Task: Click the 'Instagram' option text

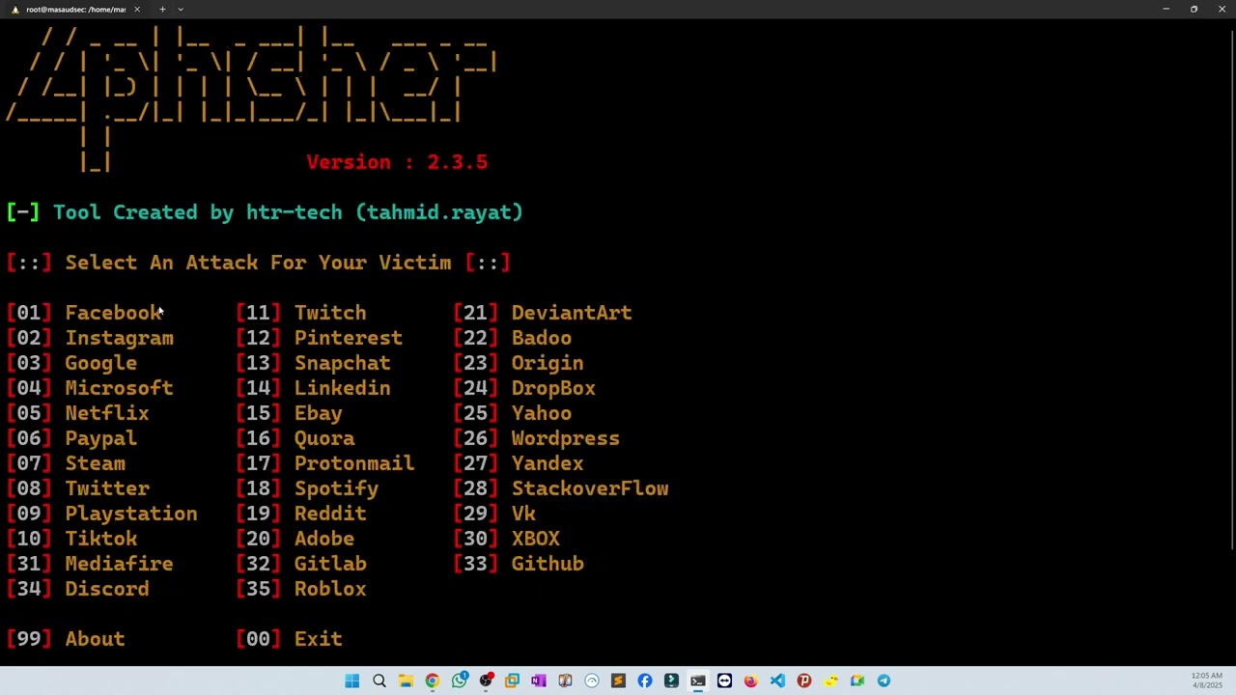Action: [x=119, y=338]
